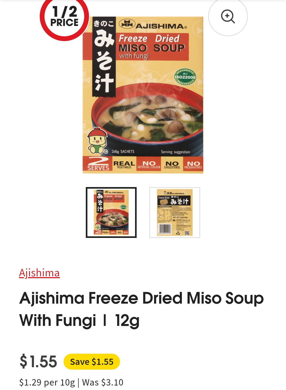
Task: Click the yellow Save $1.55 badge
Action: (92, 362)
